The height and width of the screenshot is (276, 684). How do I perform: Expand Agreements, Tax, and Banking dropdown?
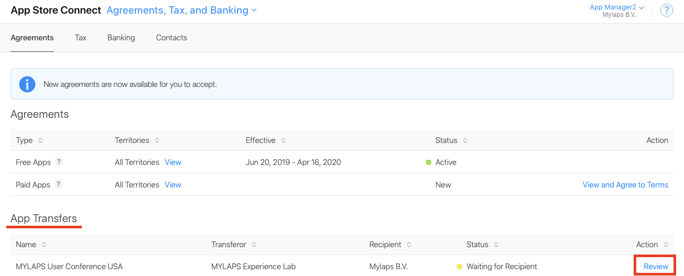(x=181, y=10)
